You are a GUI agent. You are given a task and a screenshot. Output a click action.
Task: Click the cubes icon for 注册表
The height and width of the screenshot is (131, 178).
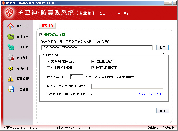pos(11,47)
